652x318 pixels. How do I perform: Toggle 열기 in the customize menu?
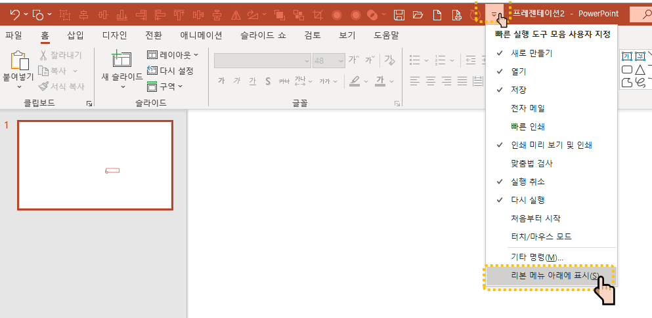[x=552, y=71]
